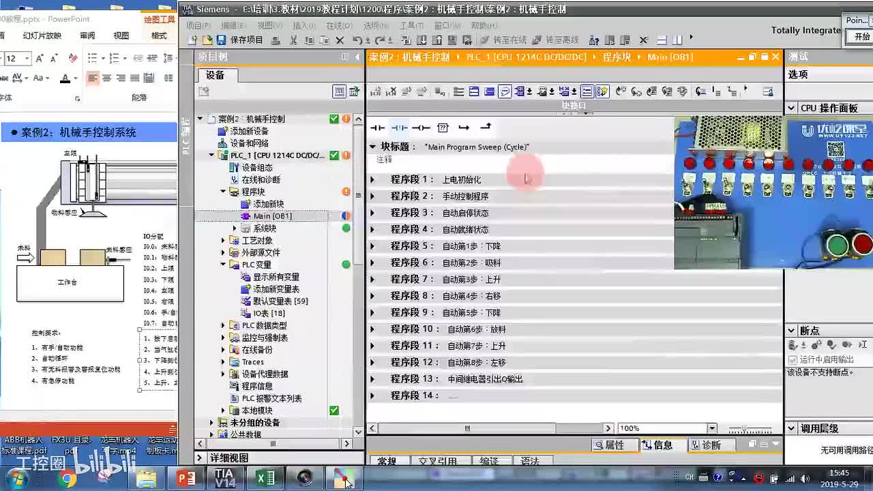Open PowerPoint from the taskbar
Screen dimensions: 873x491
tap(186, 478)
